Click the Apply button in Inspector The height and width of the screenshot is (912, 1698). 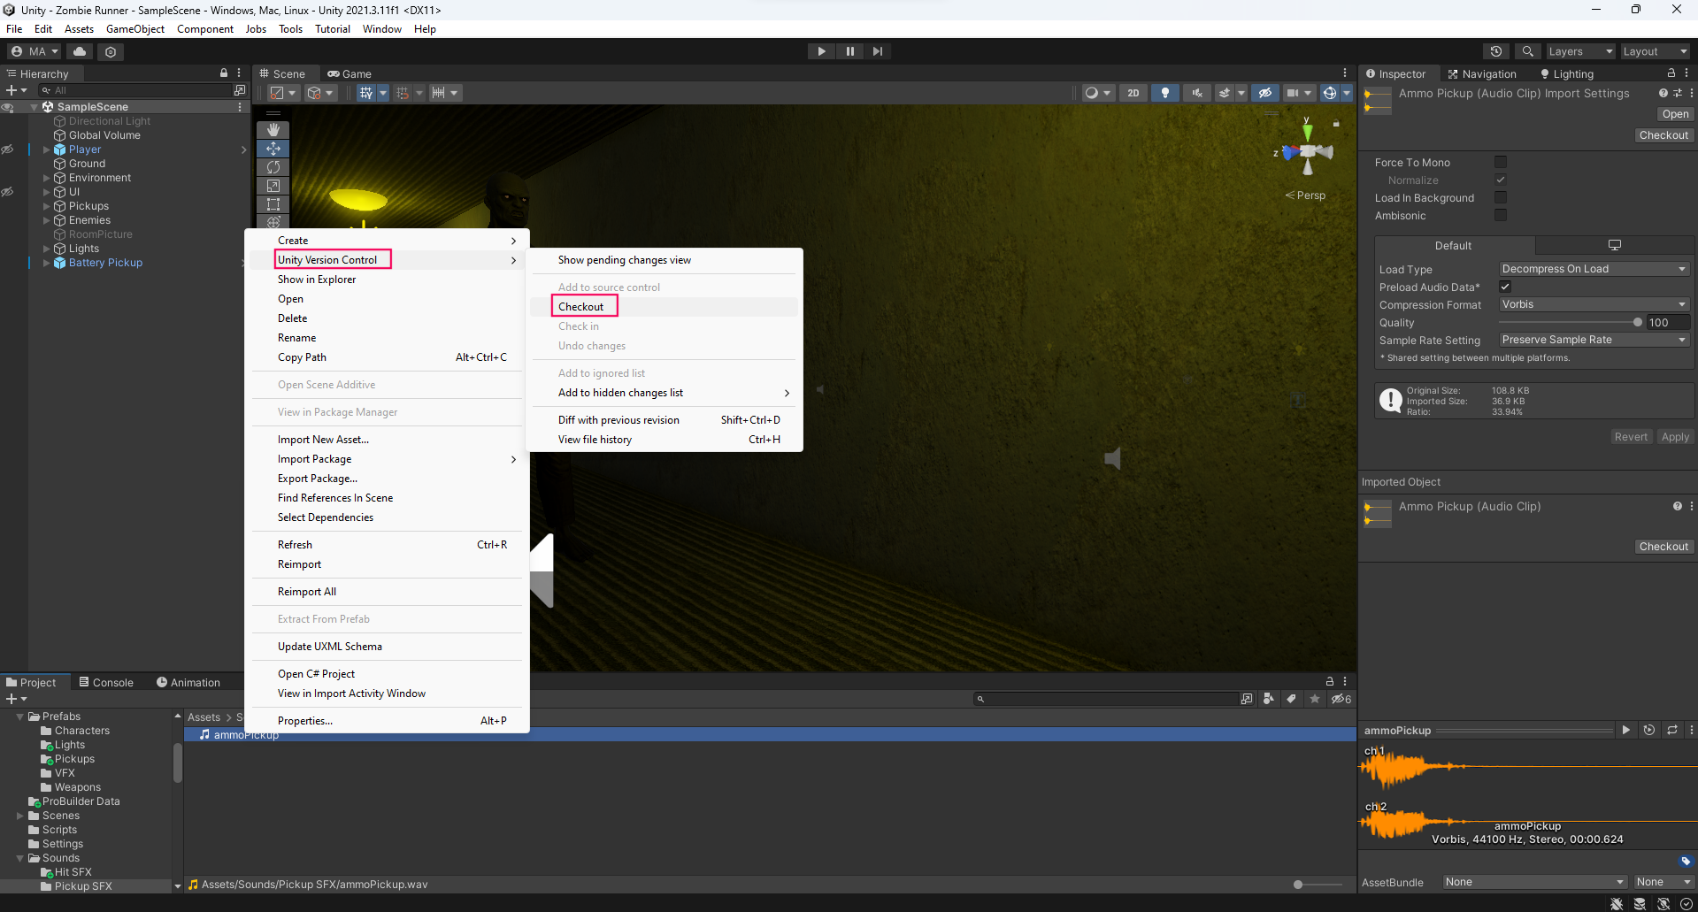pyautogui.click(x=1674, y=437)
